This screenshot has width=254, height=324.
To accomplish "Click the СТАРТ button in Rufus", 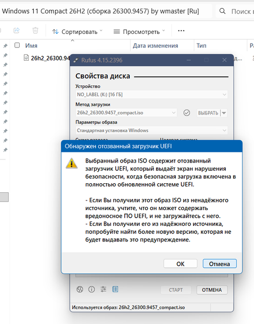I will point(176,290).
